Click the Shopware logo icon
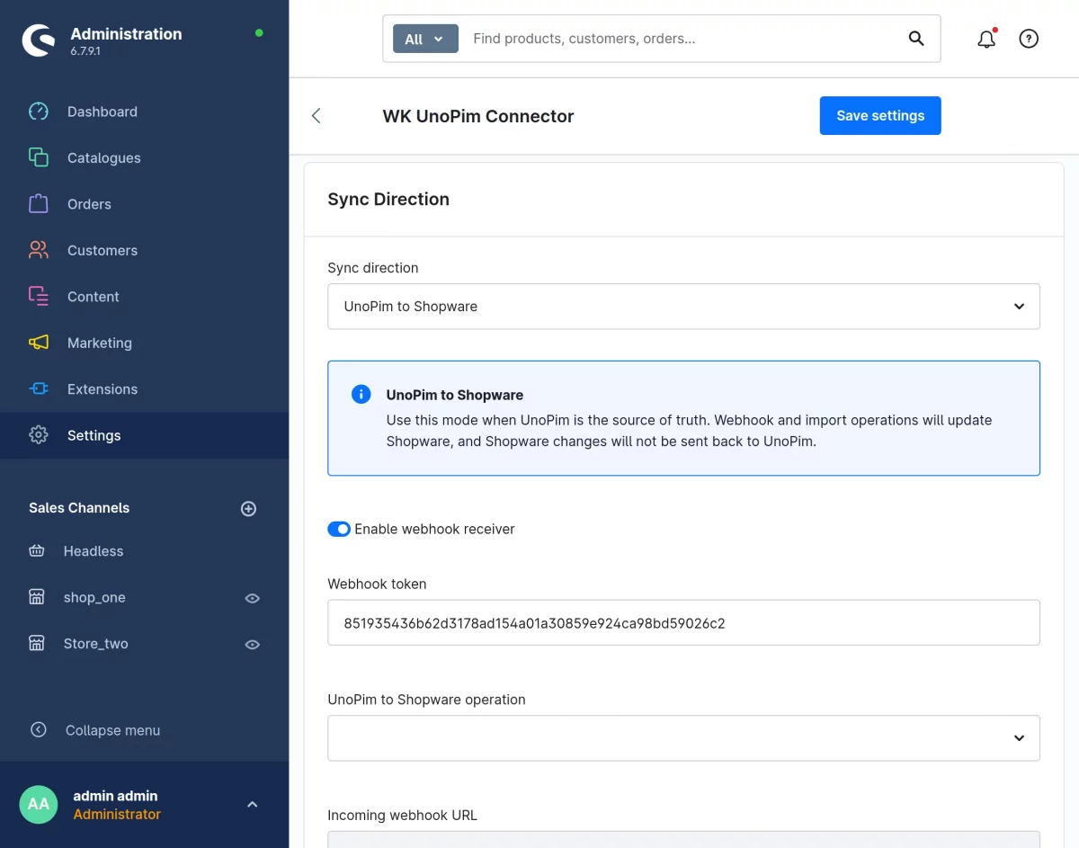This screenshot has height=848, width=1079. [x=39, y=41]
